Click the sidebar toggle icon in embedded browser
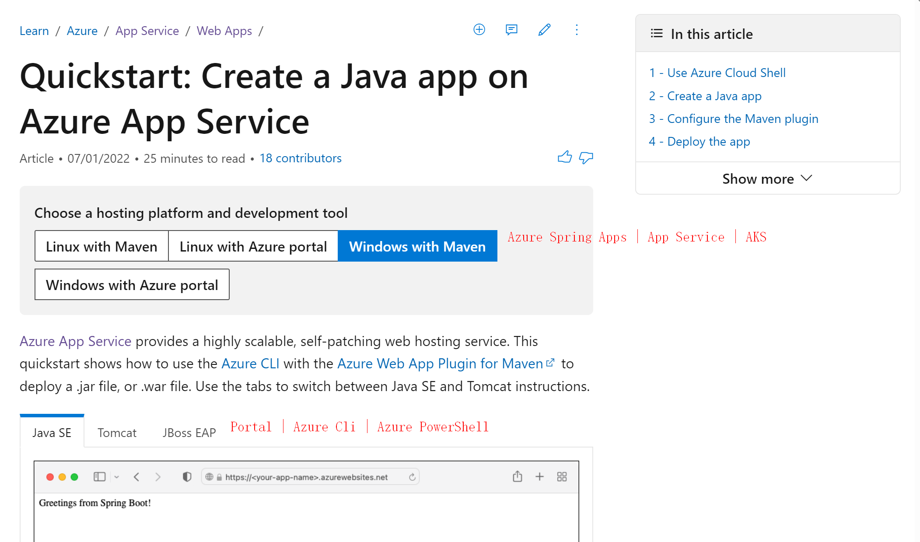 pyautogui.click(x=99, y=476)
